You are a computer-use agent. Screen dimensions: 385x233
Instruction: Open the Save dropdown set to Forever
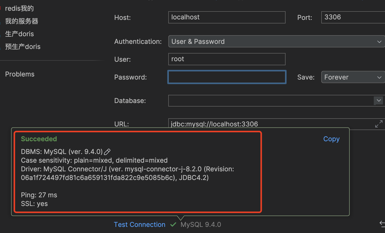point(353,77)
